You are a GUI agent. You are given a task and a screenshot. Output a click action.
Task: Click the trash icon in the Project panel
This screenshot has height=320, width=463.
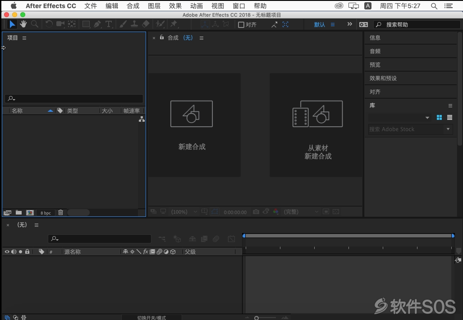pos(60,212)
